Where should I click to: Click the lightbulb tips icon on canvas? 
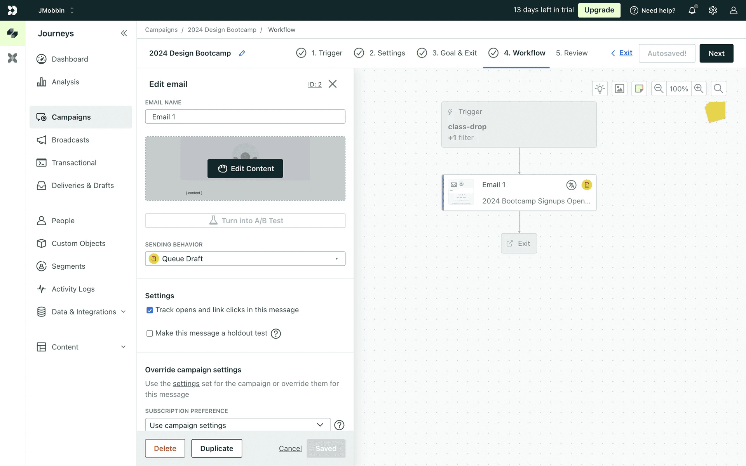coord(600,89)
